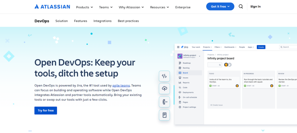
Task: Click the Jira top Search field
Action: pyautogui.click(x=288, y=47)
